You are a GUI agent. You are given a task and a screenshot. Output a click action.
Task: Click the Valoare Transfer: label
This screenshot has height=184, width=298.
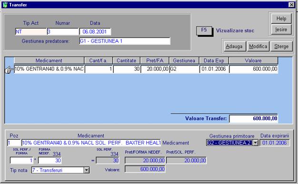[206, 119]
